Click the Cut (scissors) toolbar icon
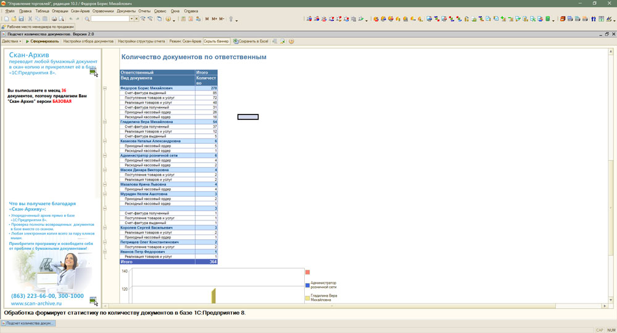 [30, 19]
